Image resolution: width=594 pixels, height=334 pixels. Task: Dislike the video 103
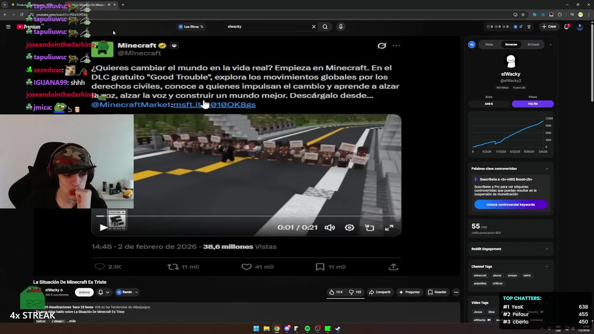click(x=355, y=292)
